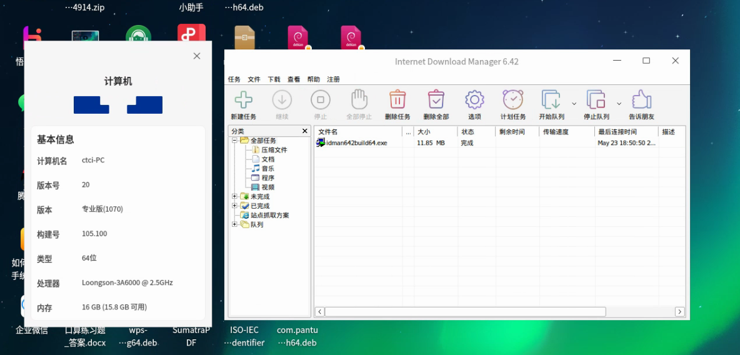
Task: Open the 文件 (File) menu
Action: tap(254, 79)
